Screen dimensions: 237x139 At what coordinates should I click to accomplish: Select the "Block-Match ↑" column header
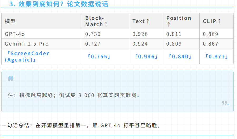(x=105, y=21)
